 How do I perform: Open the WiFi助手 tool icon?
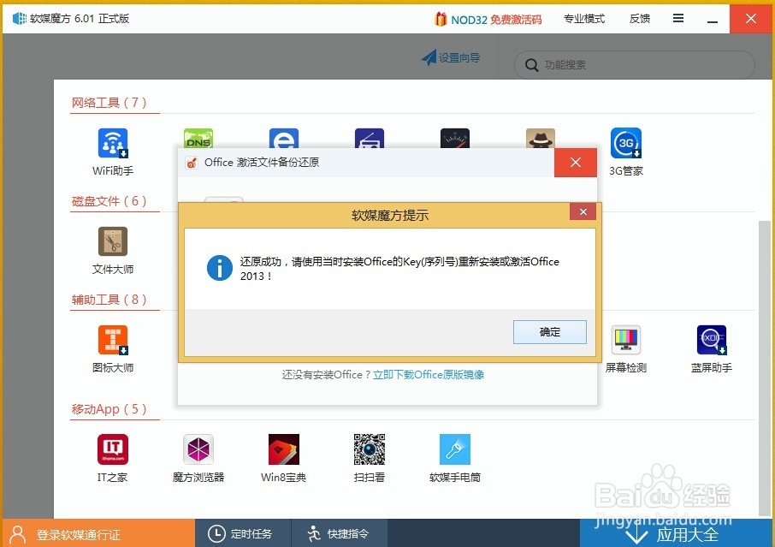[113, 143]
